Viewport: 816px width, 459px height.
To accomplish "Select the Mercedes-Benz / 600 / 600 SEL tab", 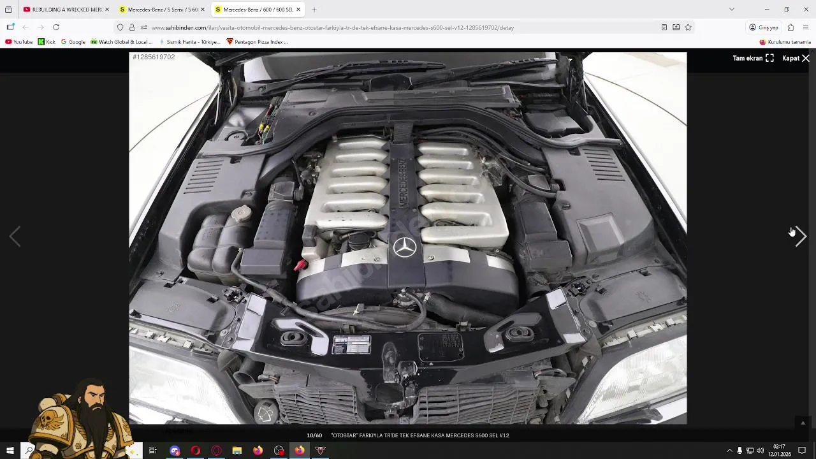I will point(258,10).
